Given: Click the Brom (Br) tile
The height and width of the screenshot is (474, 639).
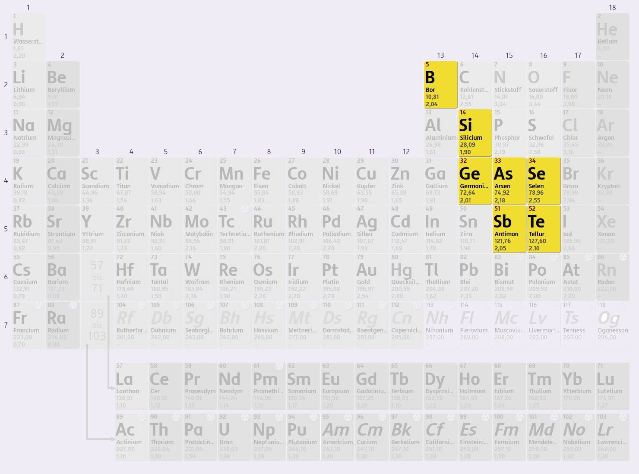Looking at the screenshot, I should [578, 181].
